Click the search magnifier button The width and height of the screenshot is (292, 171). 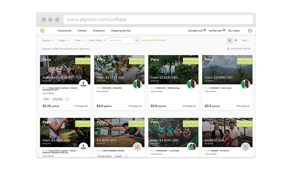coord(137,40)
